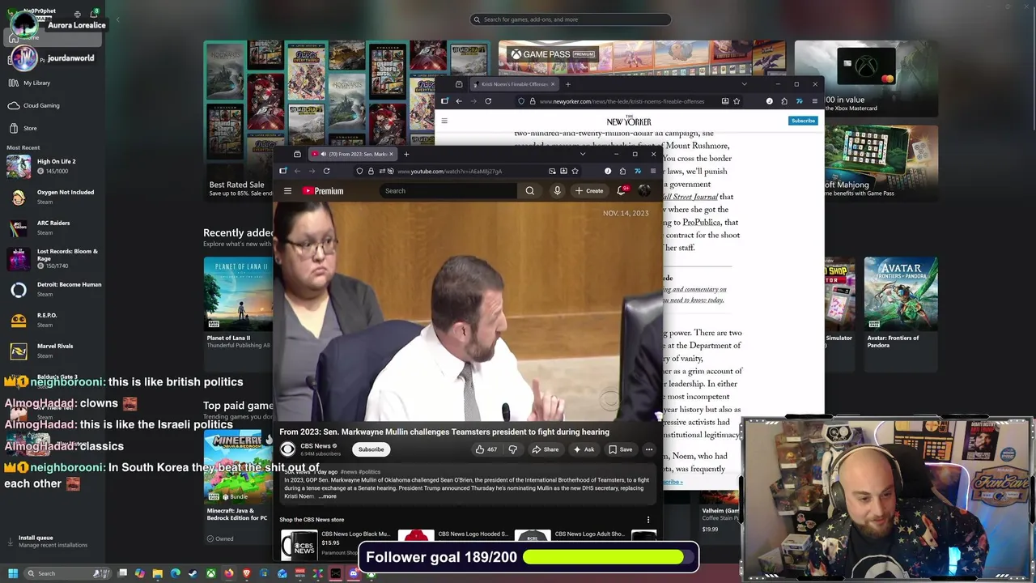Click the YouTube search input field
The image size is (1036, 583).
tap(448, 191)
